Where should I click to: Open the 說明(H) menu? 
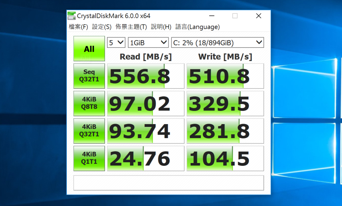pyautogui.click(x=161, y=27)
